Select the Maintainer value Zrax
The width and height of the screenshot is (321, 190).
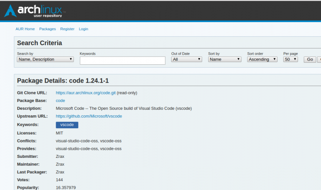pyautogui.click(x=60, y=164)
